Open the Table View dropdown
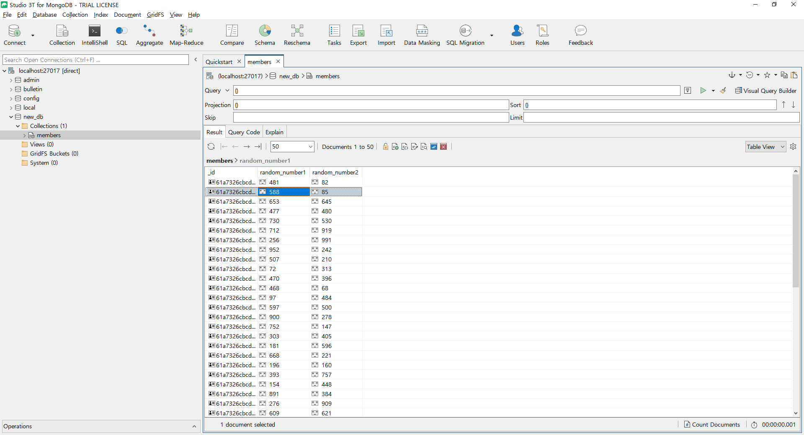The width and height of the screenshot is (804, 435). click(x=766, y=146)
